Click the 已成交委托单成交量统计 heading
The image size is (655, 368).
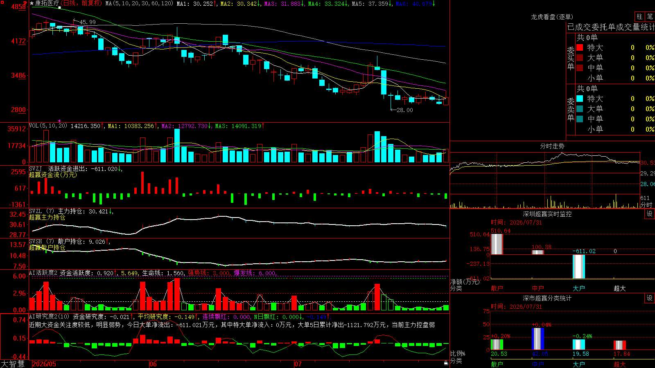611,27
